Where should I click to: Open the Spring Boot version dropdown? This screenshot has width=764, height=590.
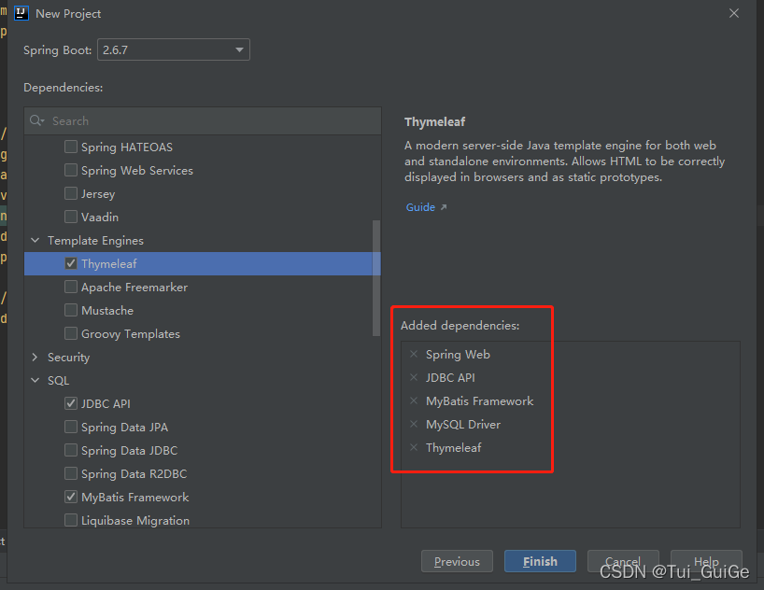coord(174,49)
